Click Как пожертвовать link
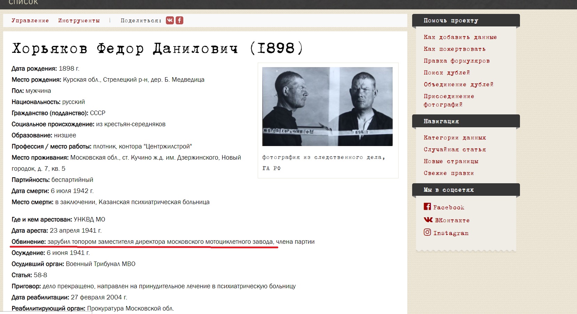Screen dimensions: 577x314 tap(455, 49)
